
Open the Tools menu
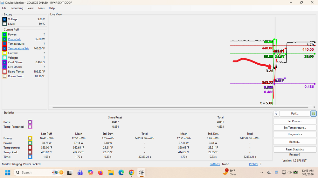(41, 8)
